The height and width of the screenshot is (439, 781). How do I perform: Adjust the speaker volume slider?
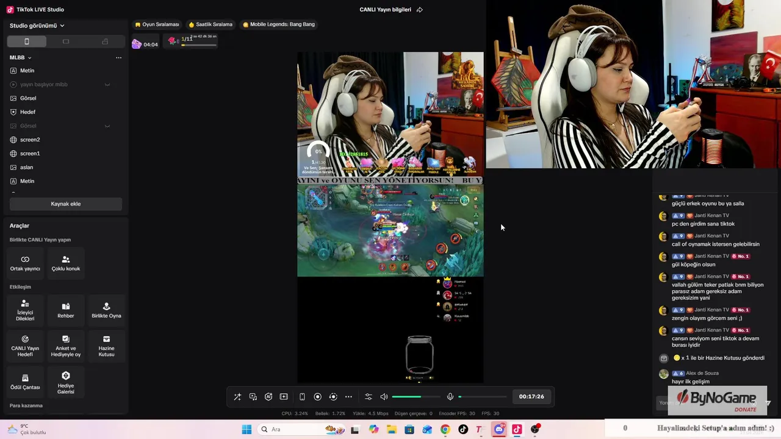(415, 396)
